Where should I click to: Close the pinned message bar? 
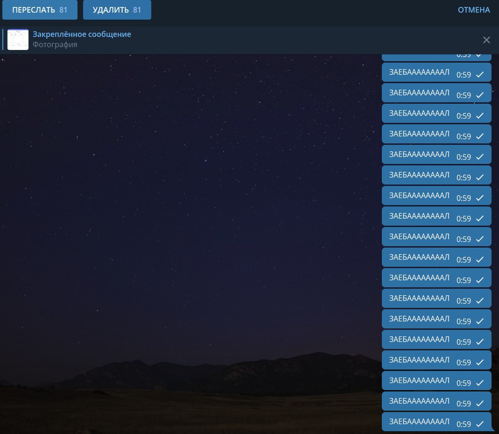tap(486, 40)
